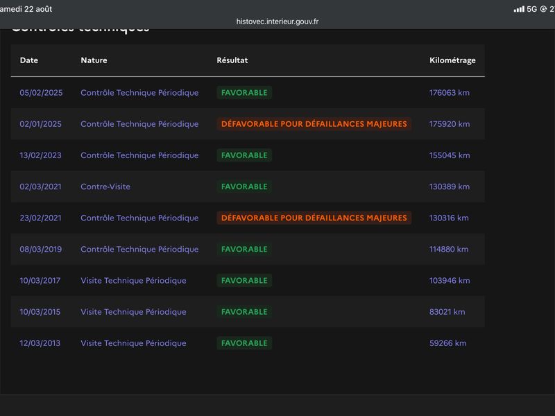This screenshot has width=555, height=416.
Task: Click mileage 114880 km
Action: point(449,250)
